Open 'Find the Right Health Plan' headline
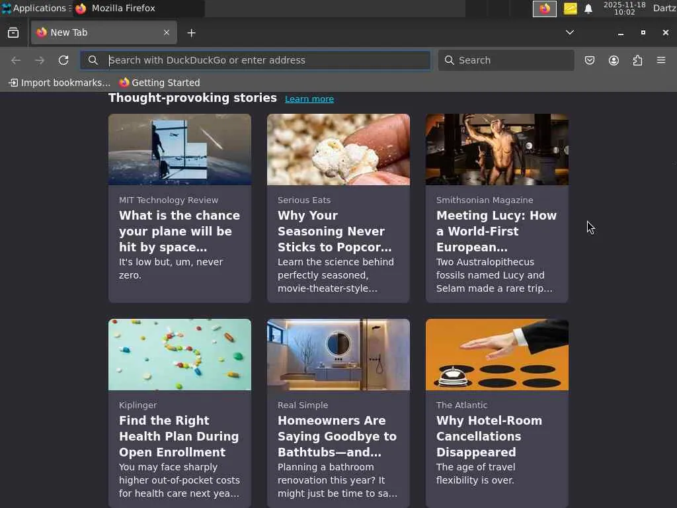The width and height of the screenshot is (677, 508). (179, 437)
